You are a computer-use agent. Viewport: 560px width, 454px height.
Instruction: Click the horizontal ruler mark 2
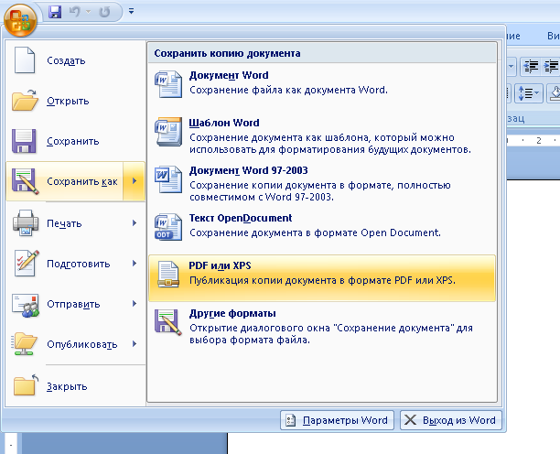coord(539,140)
